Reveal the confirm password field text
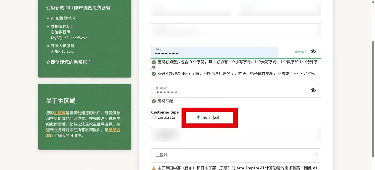The height and width of the screenshot is (170, 375). coord(313,90)
